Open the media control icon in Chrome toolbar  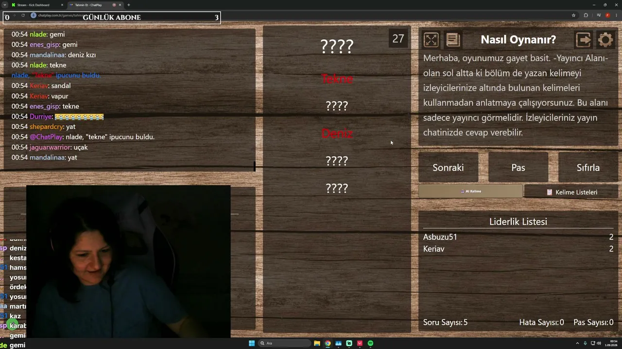tap(599, 16)
